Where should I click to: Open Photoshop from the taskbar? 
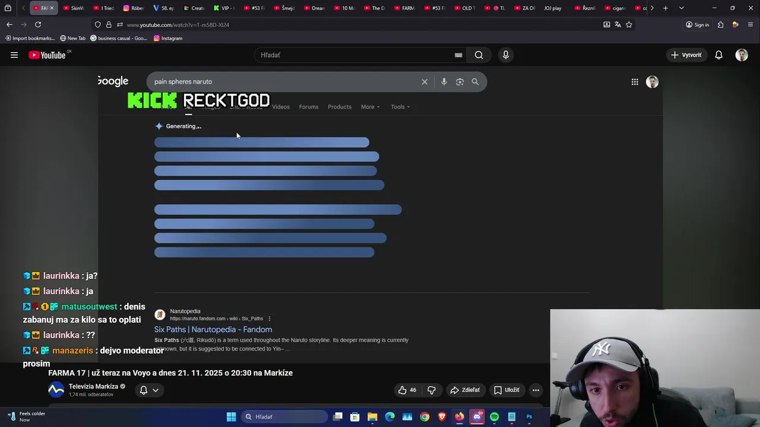pyautogui.click(x=529, y=417)
